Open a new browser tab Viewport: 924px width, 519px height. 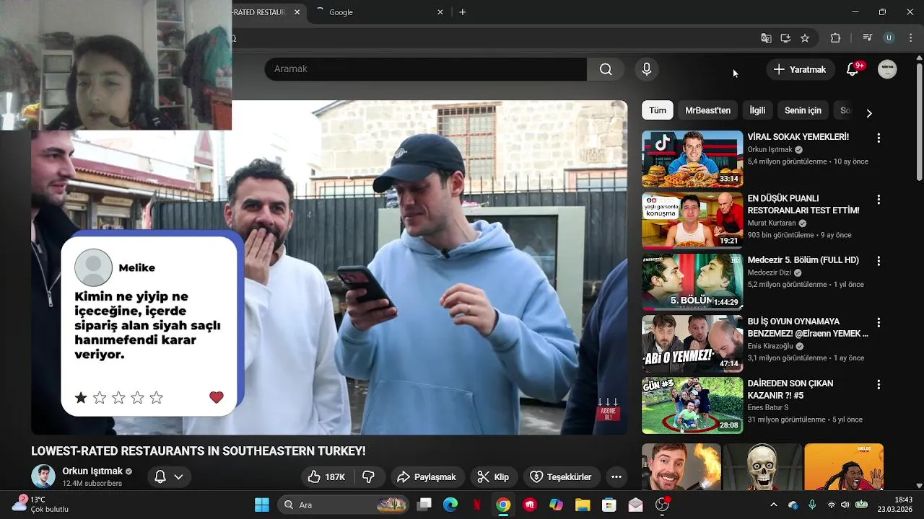pyautogui.click(x=462, y=12)
